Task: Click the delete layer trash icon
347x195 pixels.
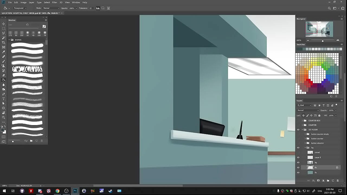Action: click(x=338, y=181)
